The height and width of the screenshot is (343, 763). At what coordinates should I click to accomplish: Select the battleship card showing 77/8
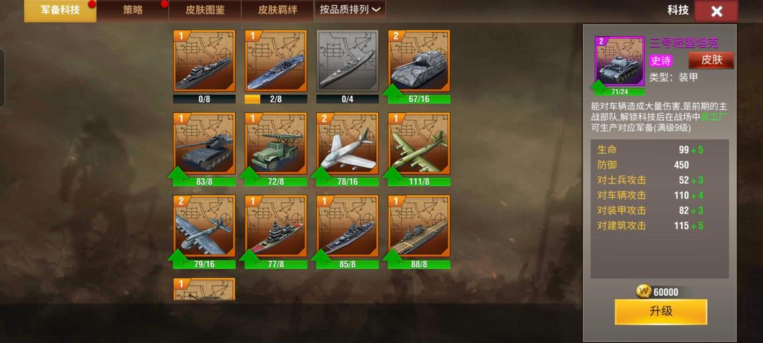click(x=276, y=226)
